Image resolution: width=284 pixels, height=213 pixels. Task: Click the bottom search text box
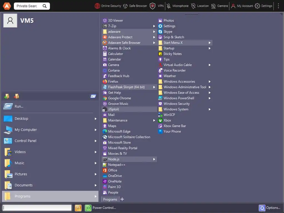point(37,208)
